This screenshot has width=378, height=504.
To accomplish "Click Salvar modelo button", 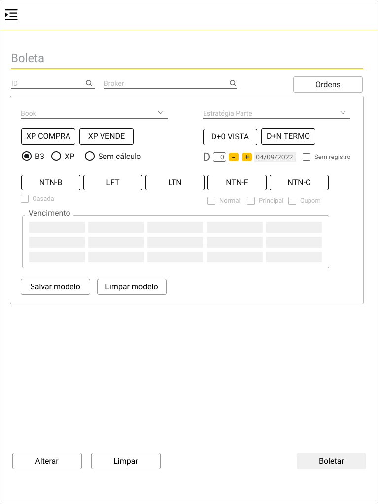I will tap(55, 286).
